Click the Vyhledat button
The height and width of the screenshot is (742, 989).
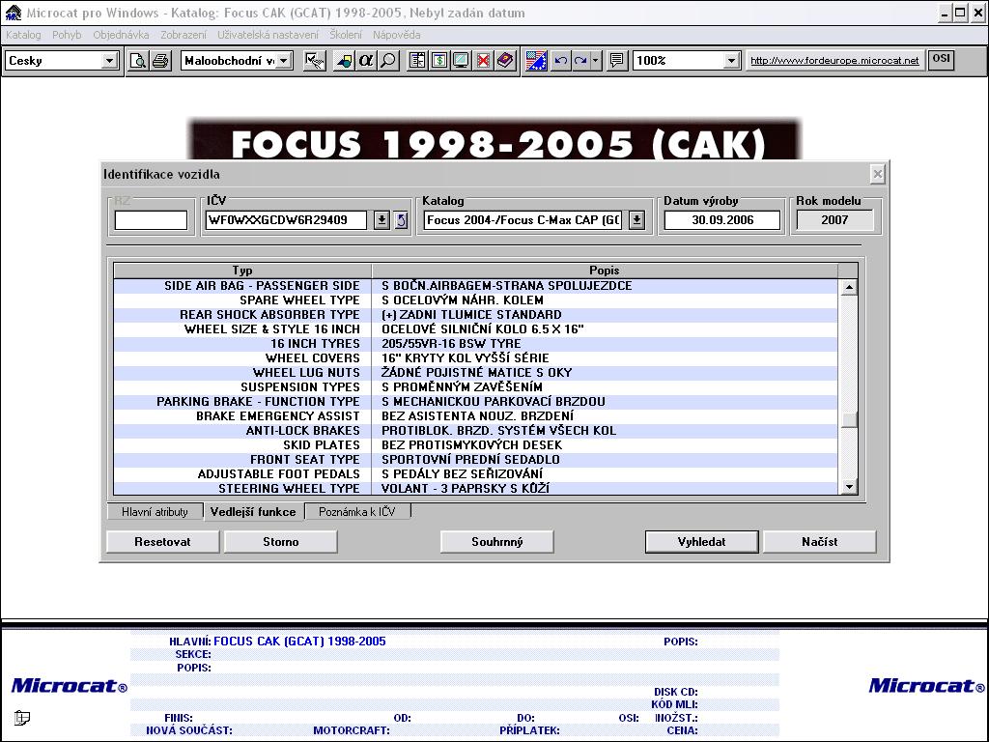[x=702, y=542]
